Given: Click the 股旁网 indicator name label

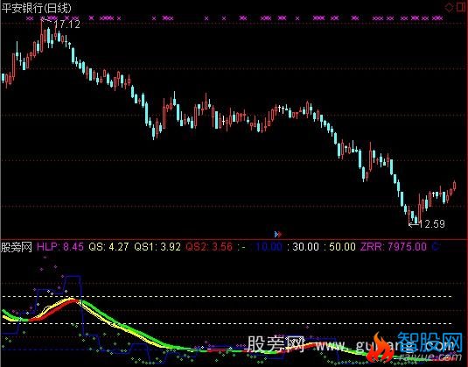Looking at the screenshot, I should click(17, 247).
